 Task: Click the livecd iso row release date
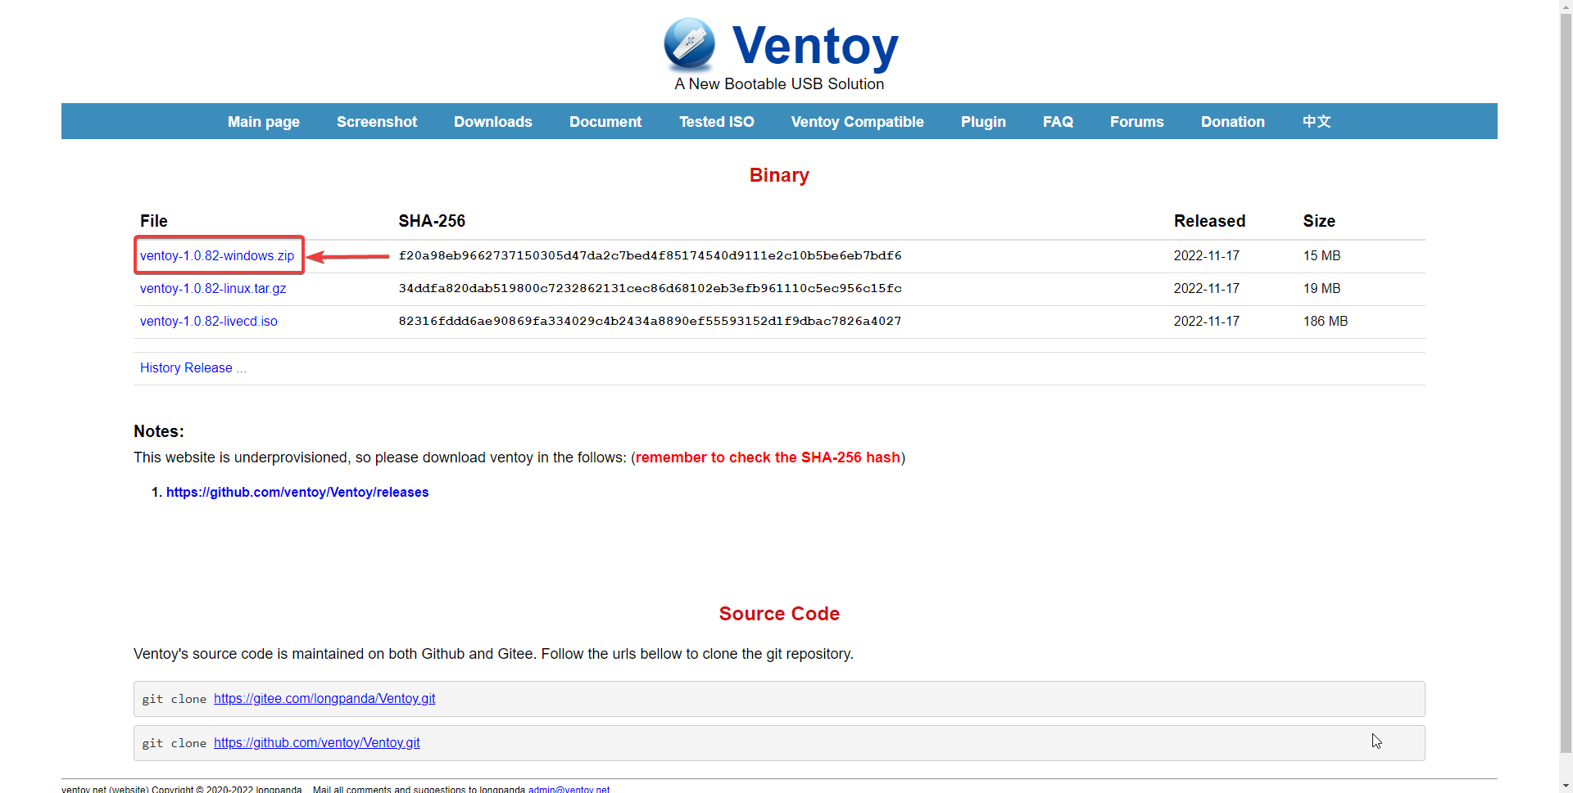click(x=1206, y=322)
